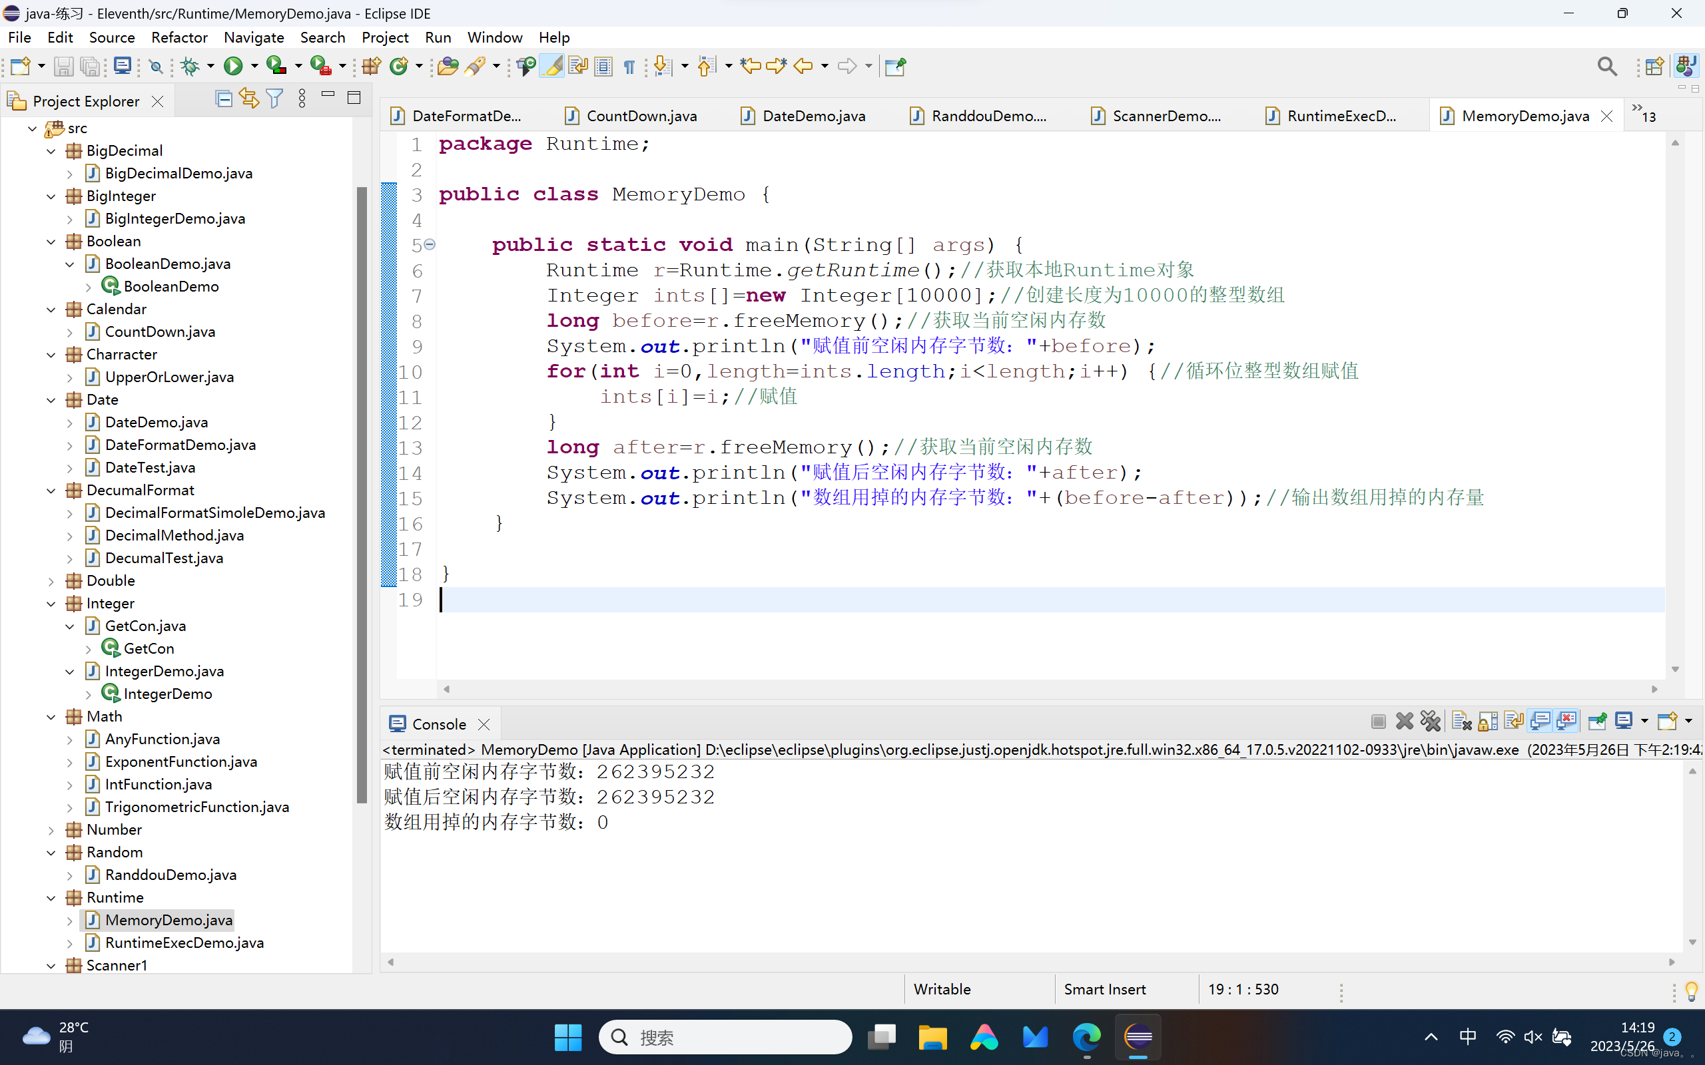The image size is (1705, 1065).
Task: Toggle Scroll Lock in Console
Action: point(1487,721)
